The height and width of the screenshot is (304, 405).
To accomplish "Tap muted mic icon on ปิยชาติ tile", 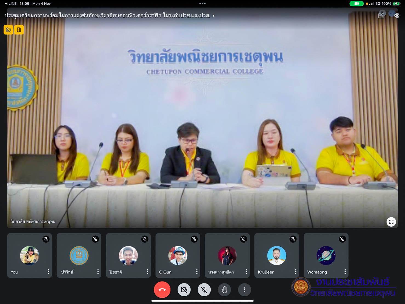I will (x=145, y=239).
